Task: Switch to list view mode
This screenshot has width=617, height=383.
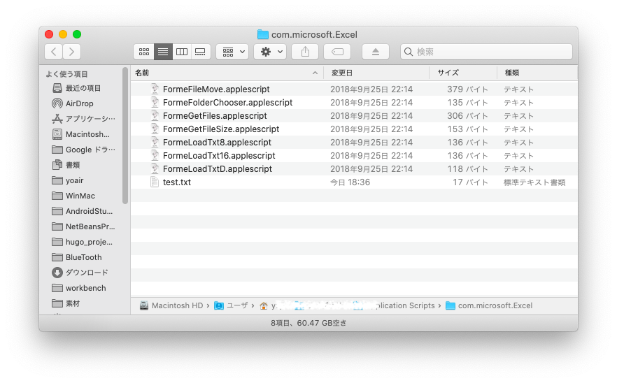Action: 163,52
